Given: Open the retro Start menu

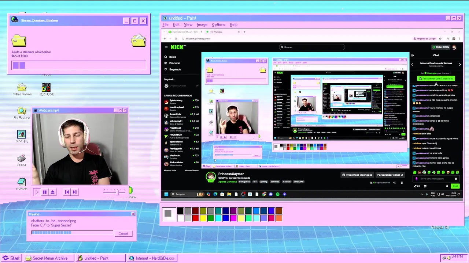Looking at the screenshot, I should (11, 258).
